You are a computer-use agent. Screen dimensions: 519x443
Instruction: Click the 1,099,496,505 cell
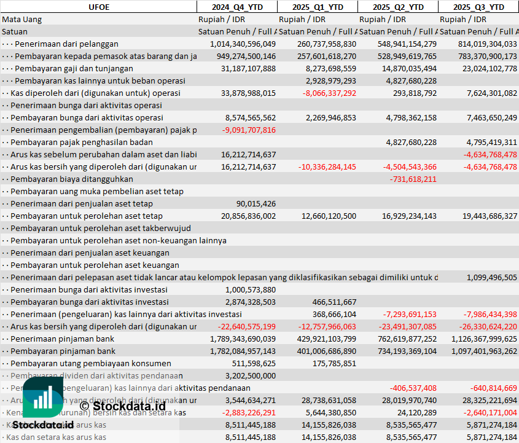491,277
